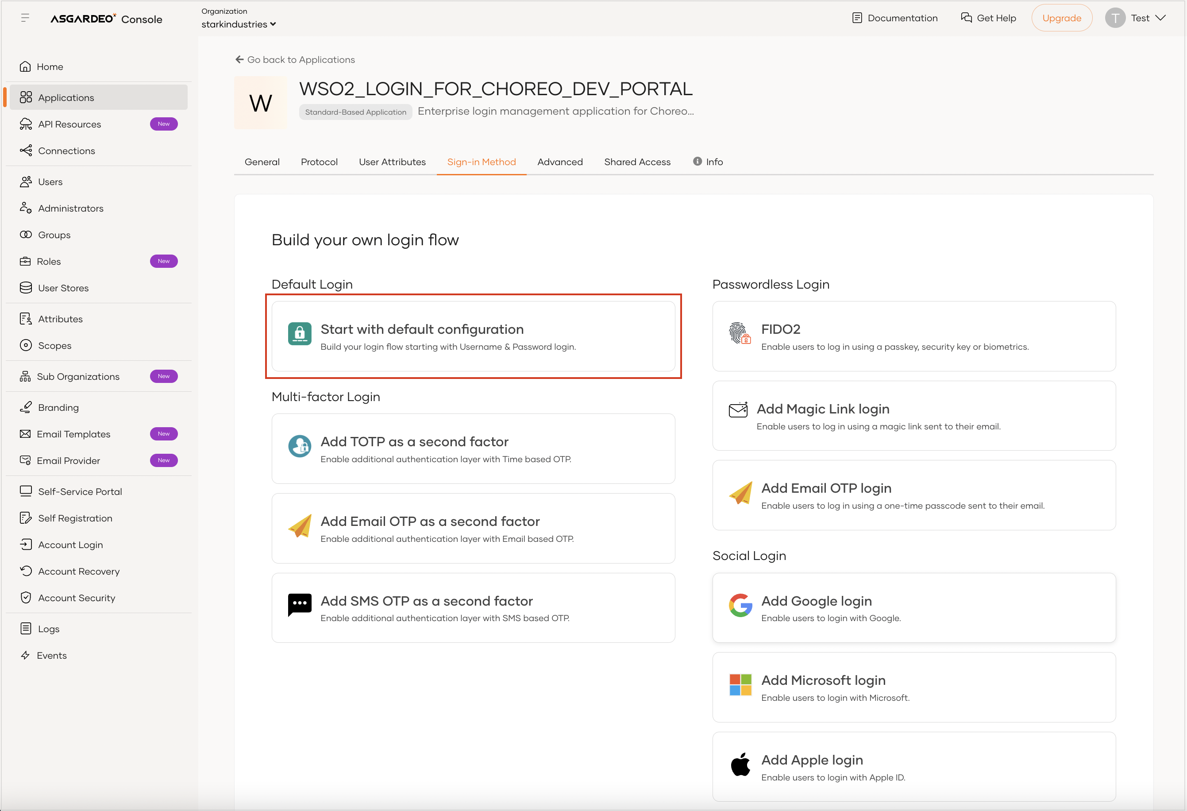Click the green default configuration lock icon

pos(300,334)
